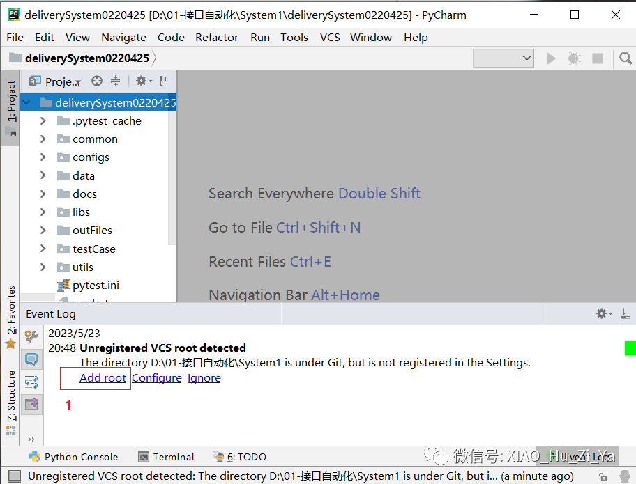The width and height of the screenshot is (636, 484).
Task: Open Search Everywhere magnifier icon
Action: (x=625, y=58)
